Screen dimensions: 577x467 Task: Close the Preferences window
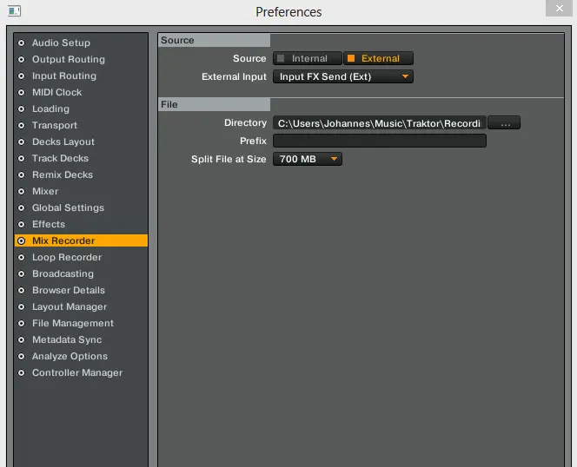[558, 8]
